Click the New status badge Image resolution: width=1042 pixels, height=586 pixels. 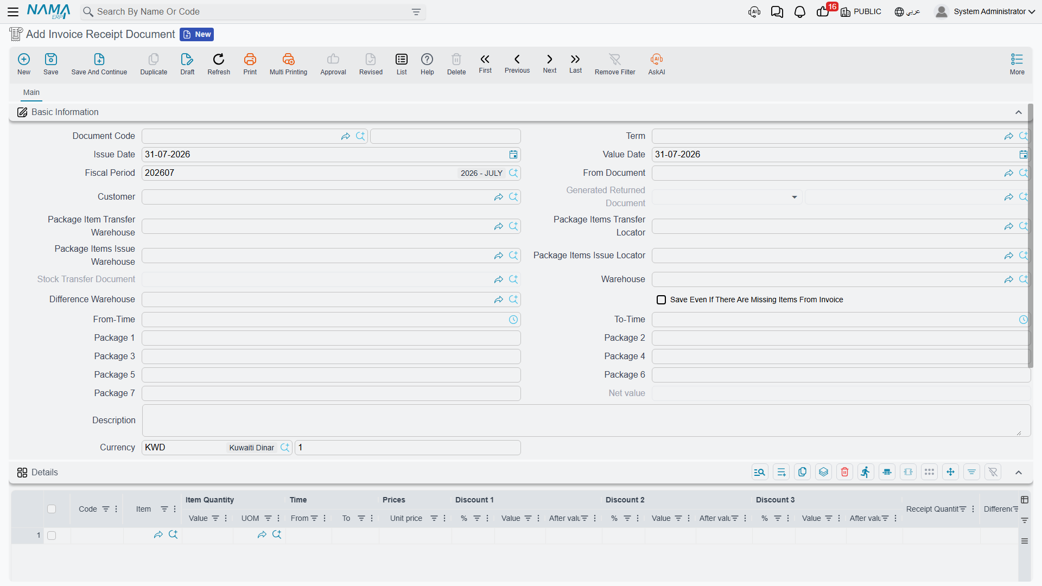197,35
